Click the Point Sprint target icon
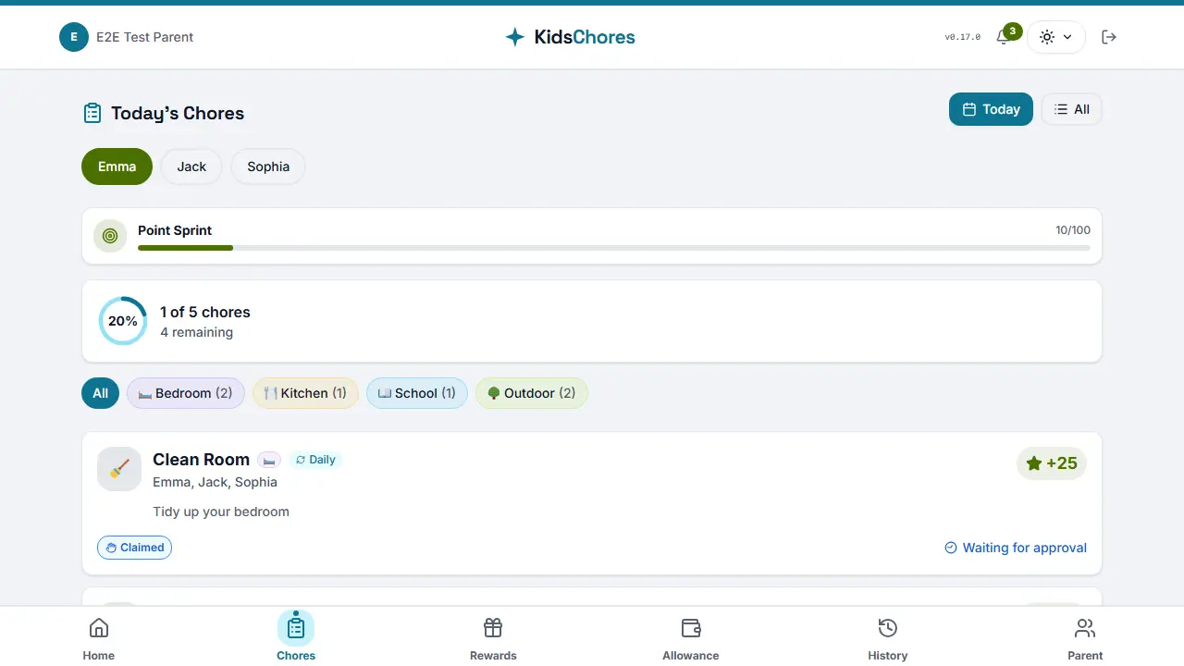Image resolution: width=1184 pixels, height=666 pixels. click(110, 236)
